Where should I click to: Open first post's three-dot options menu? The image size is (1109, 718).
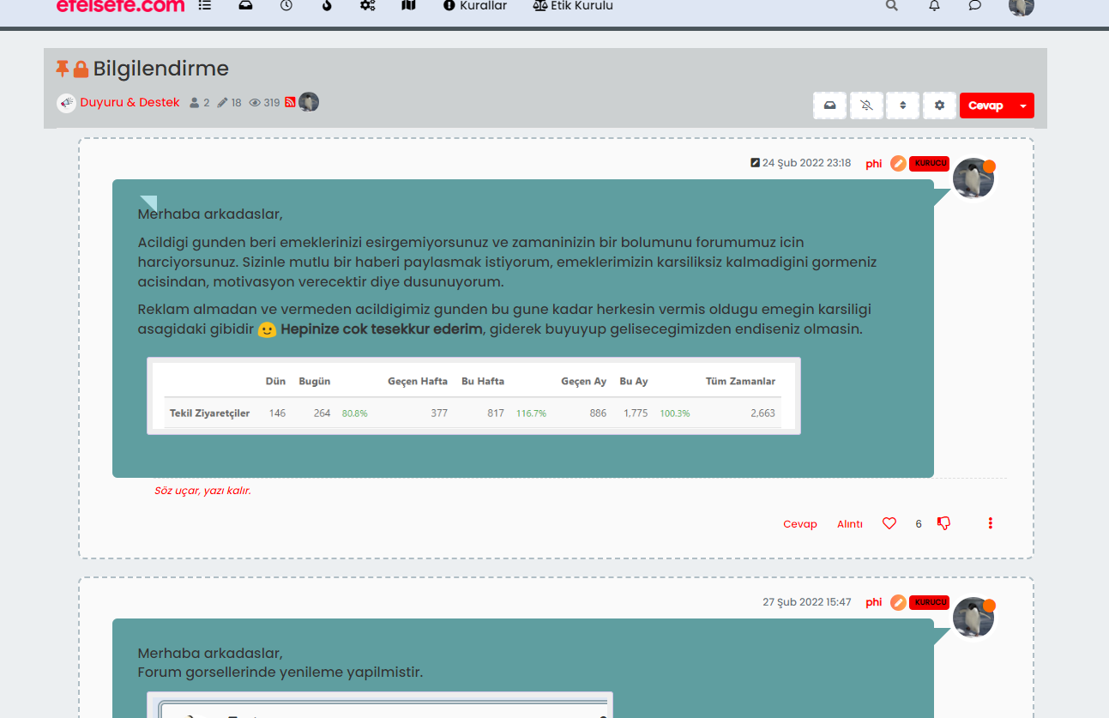point(991,523)
